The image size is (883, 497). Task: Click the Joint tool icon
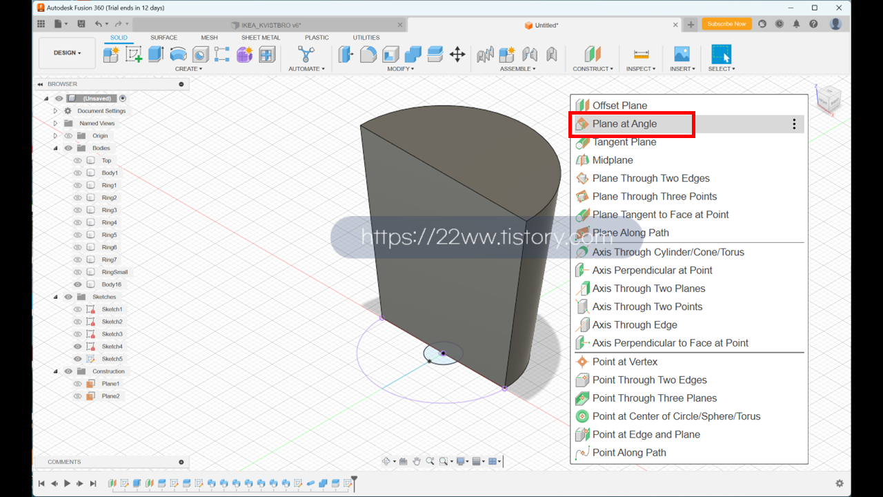tap(529, 54)
